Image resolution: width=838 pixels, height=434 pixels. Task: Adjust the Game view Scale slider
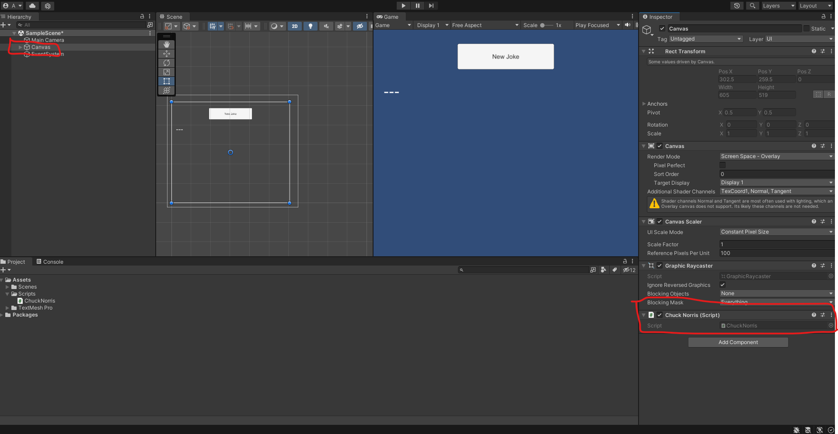[x=543, y=25]
